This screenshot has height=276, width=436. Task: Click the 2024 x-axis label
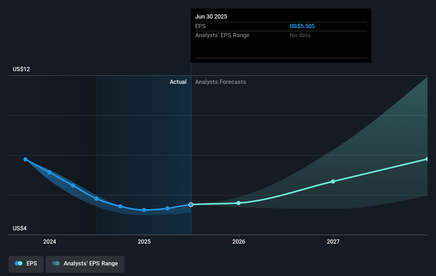point(50,241)
